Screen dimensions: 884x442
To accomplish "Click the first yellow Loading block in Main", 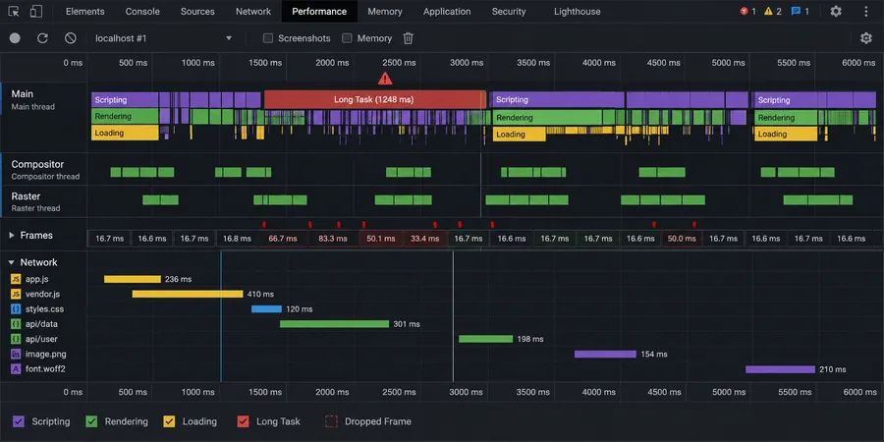I will coord(125,133).
